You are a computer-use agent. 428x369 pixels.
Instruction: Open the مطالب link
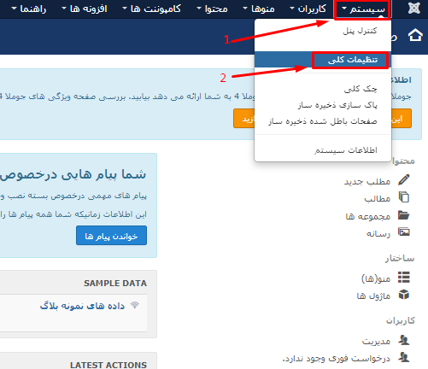click(378, 198)
